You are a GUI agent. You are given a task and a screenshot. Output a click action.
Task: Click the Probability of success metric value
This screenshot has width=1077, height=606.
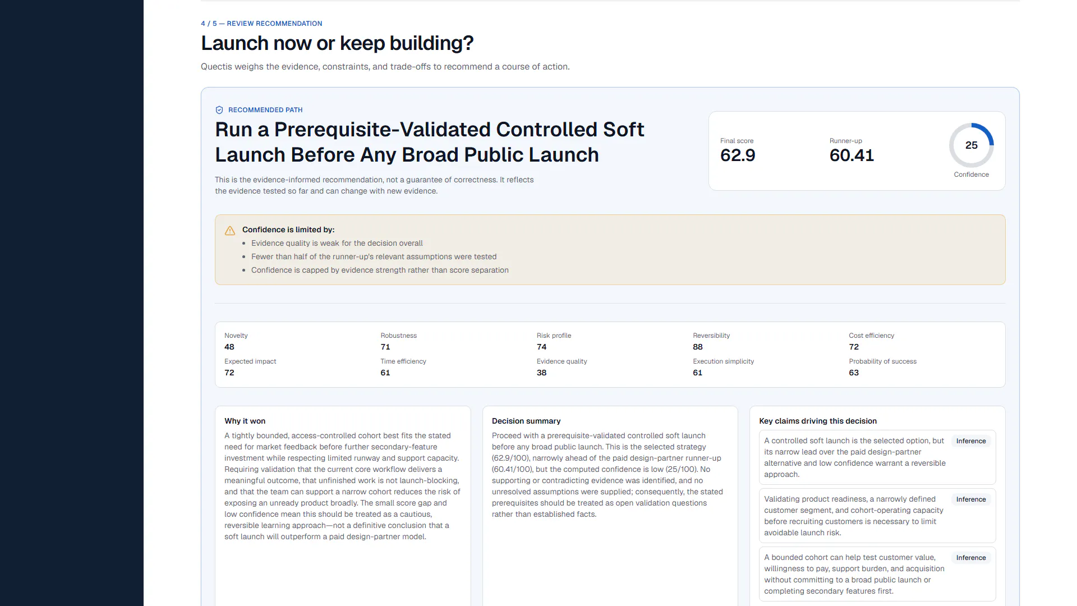(854, 373)
